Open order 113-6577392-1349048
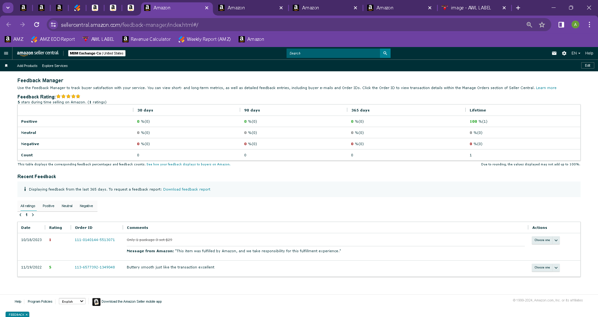Screen dimensions: 598x317 pyautogui.click(x=95, y=267)
